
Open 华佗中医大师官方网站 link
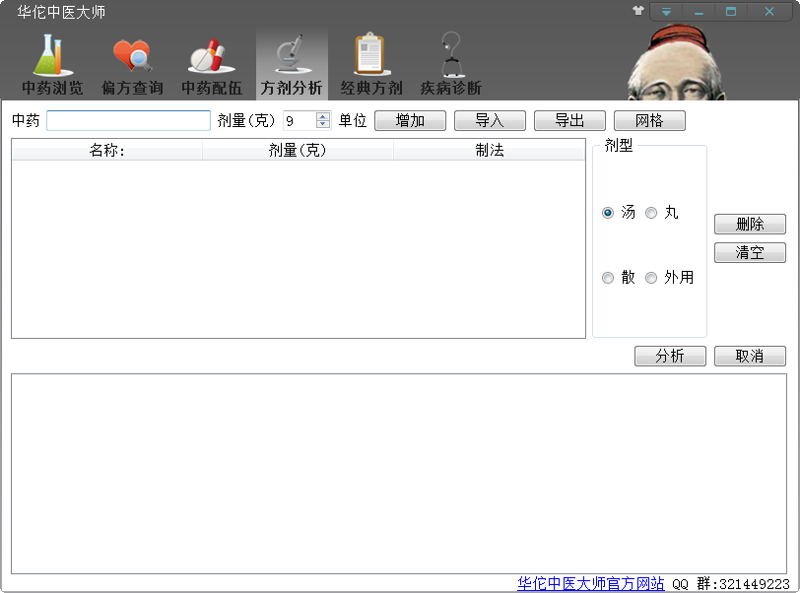click(x=591, y=583)
